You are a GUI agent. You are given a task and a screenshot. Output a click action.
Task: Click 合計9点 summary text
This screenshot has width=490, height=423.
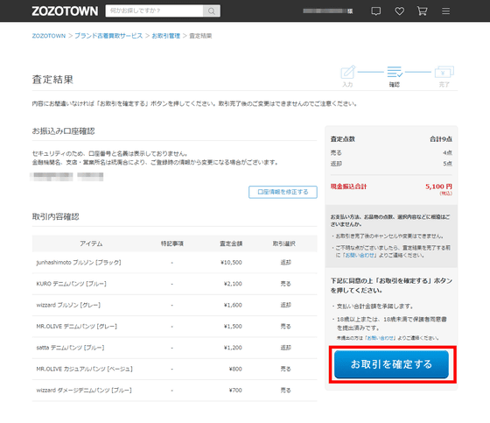tap(441, 139)
